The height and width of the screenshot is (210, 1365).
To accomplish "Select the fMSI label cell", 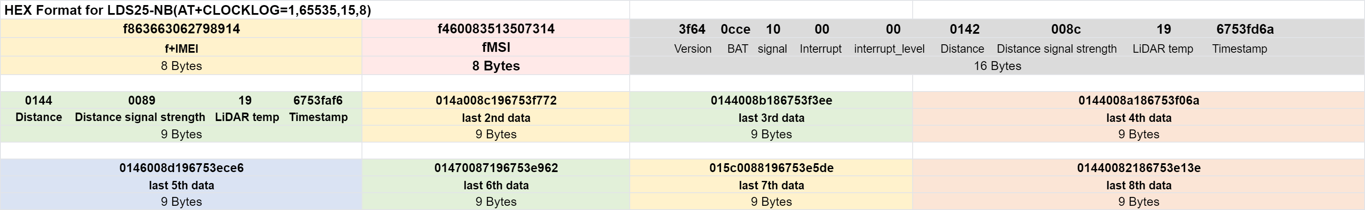I will click(x=496, y=48).
